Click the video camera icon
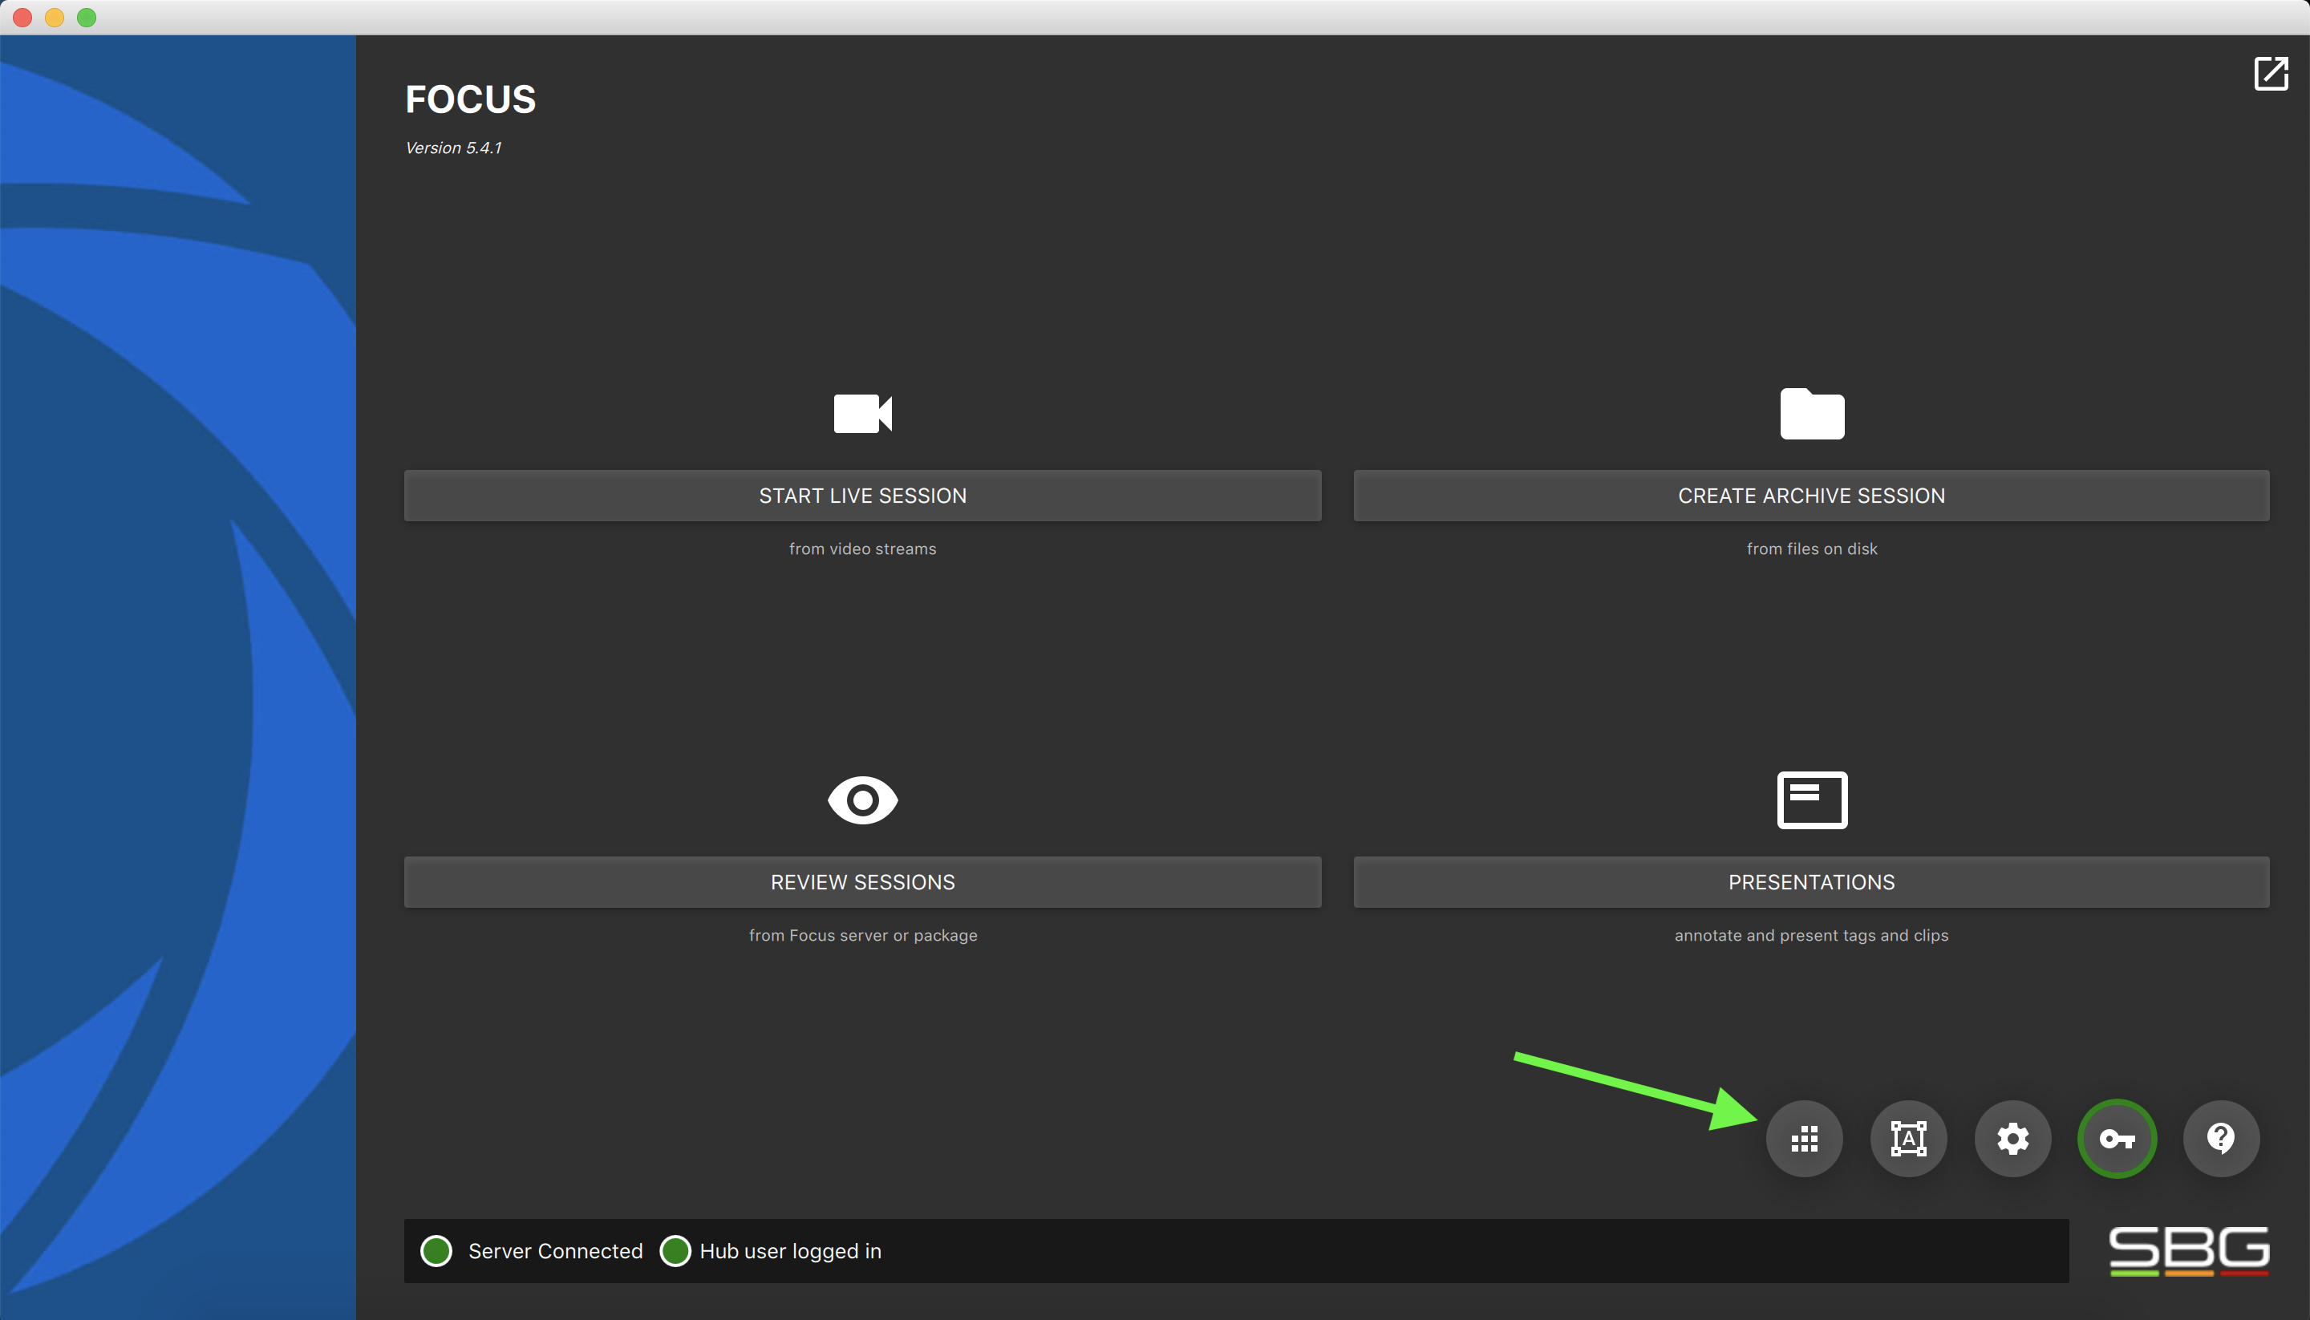Viewport: 2310px width, 1320px height. pos(863,414)
